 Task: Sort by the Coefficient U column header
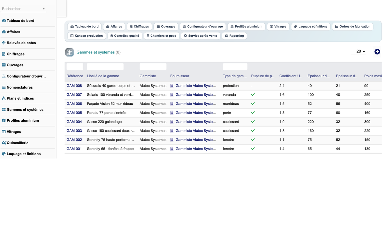coord(292,76)
